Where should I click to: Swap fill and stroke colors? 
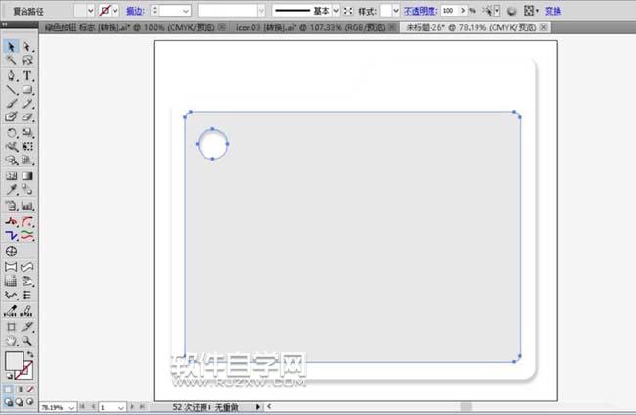[x=30, y=354]
